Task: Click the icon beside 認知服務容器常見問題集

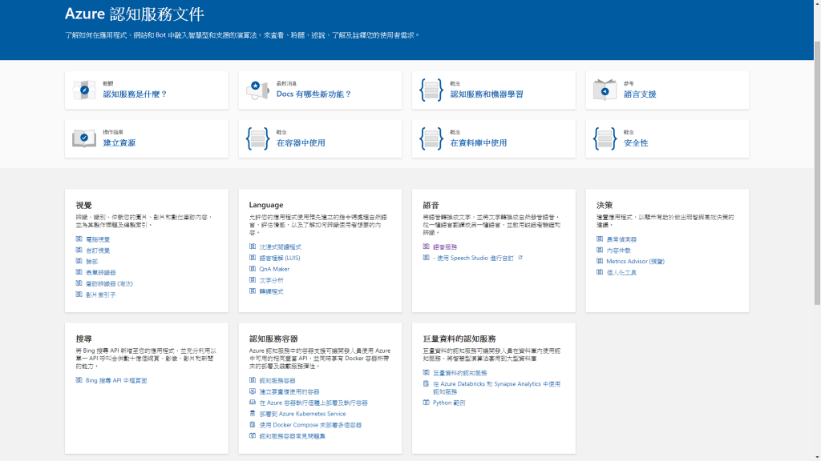Action: [253, 435]
